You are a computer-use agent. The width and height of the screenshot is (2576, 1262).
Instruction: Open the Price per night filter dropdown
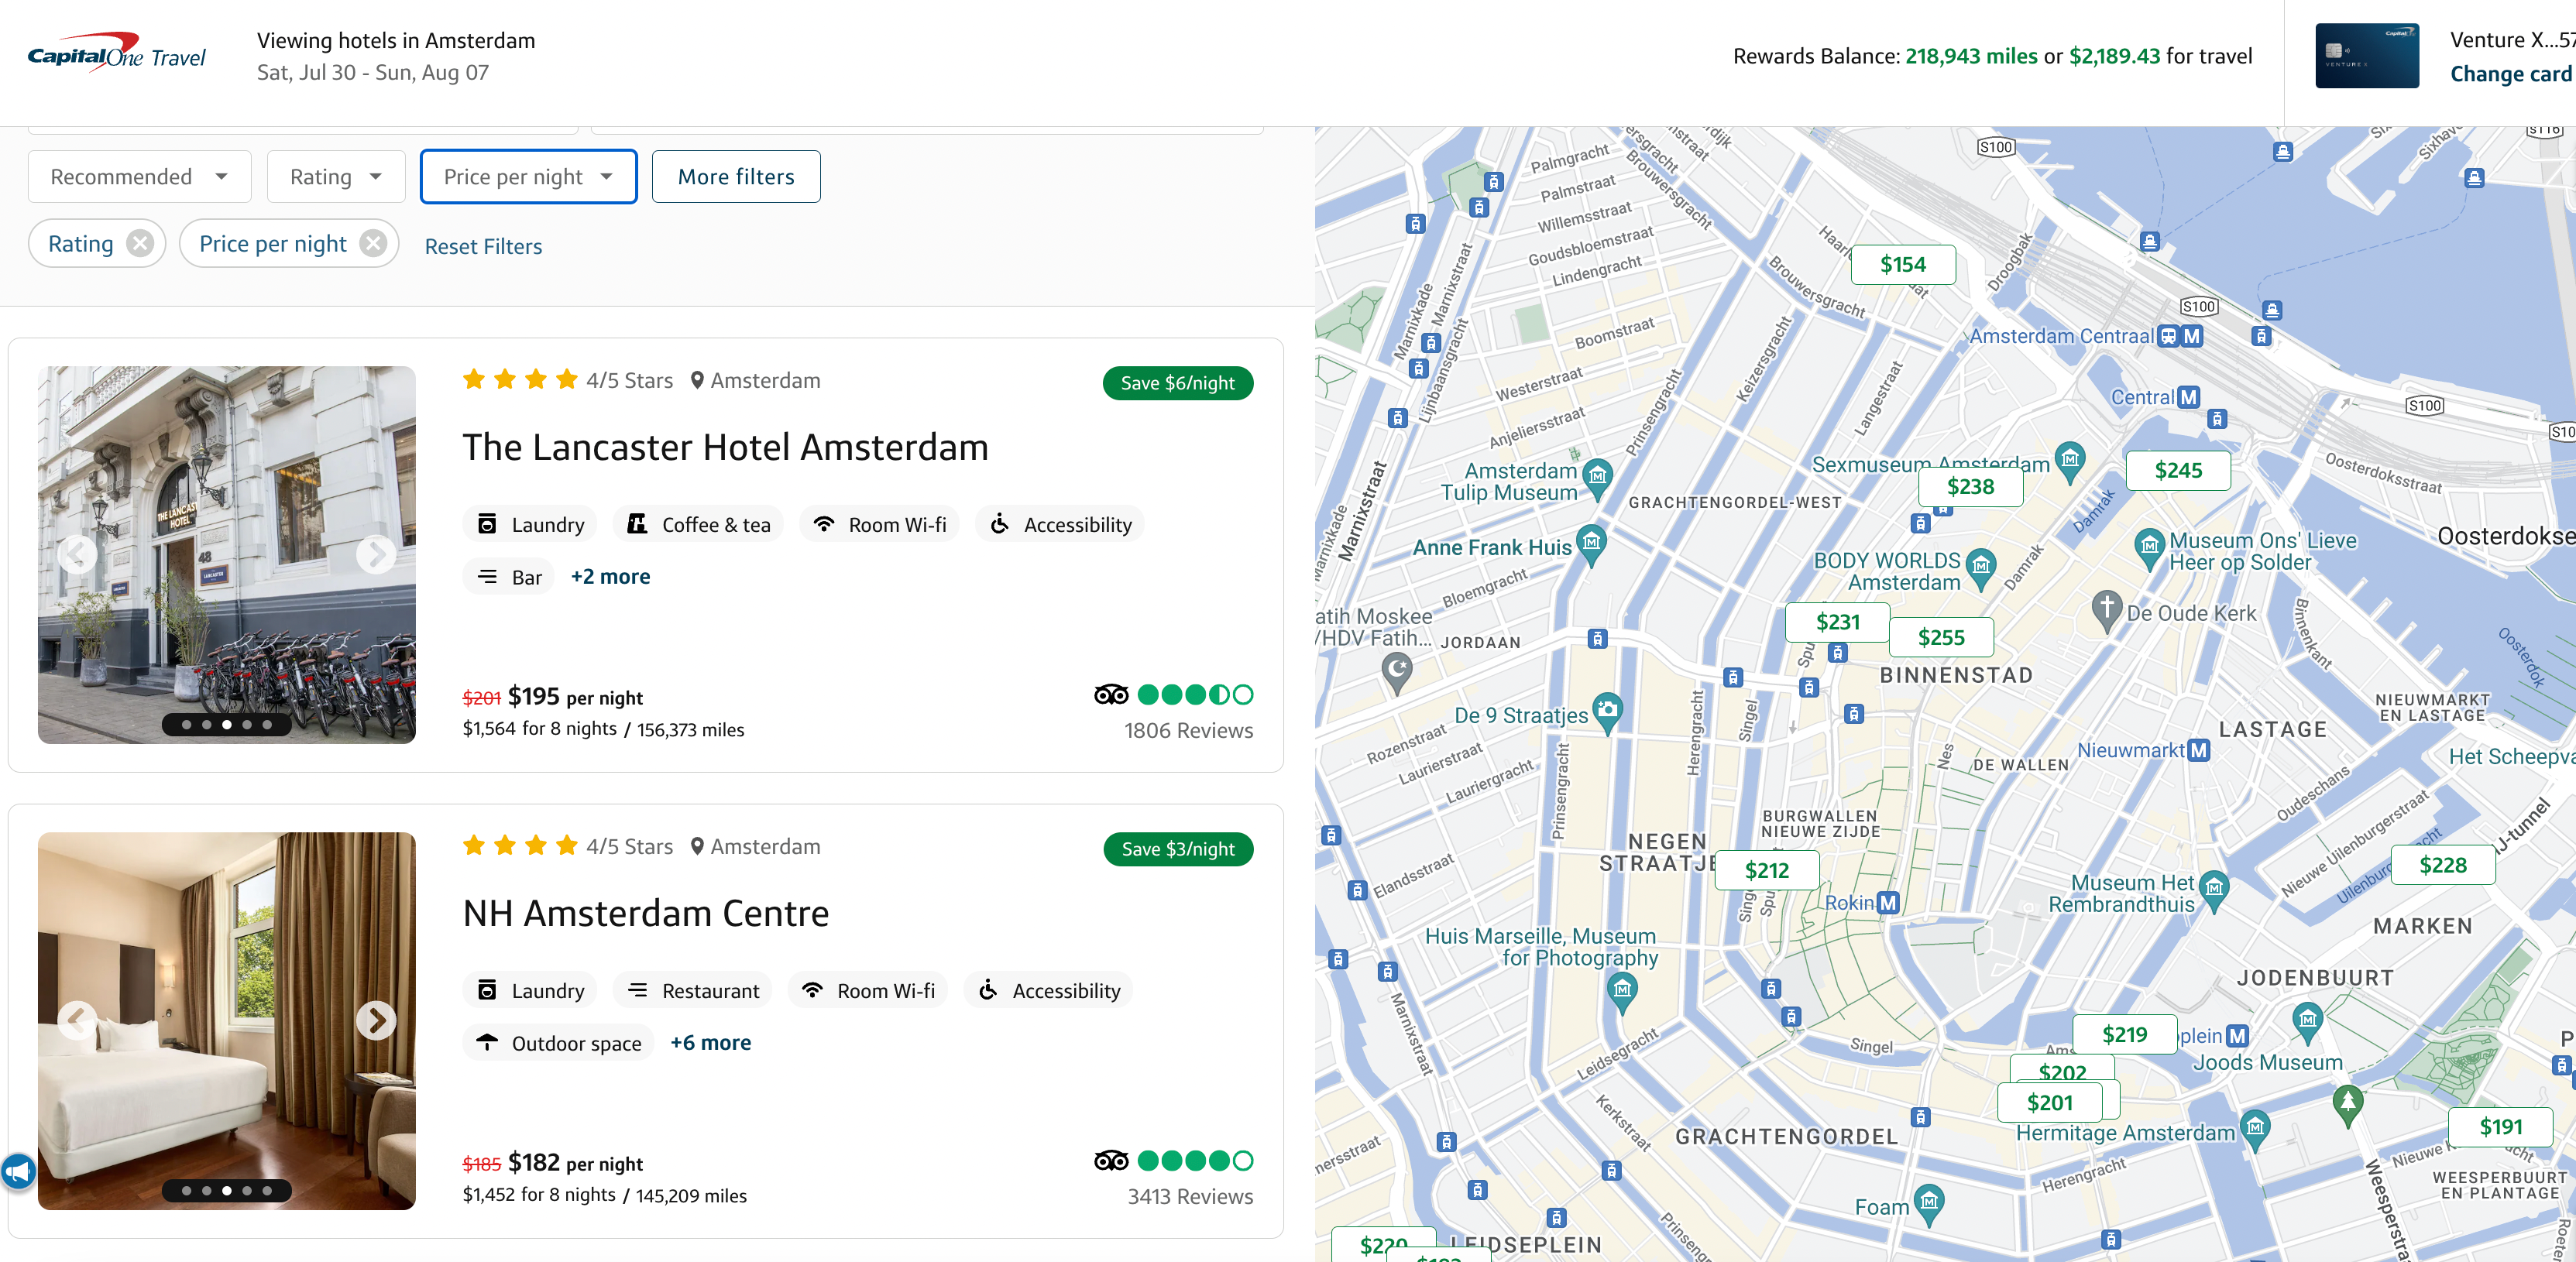click(528, 176)
